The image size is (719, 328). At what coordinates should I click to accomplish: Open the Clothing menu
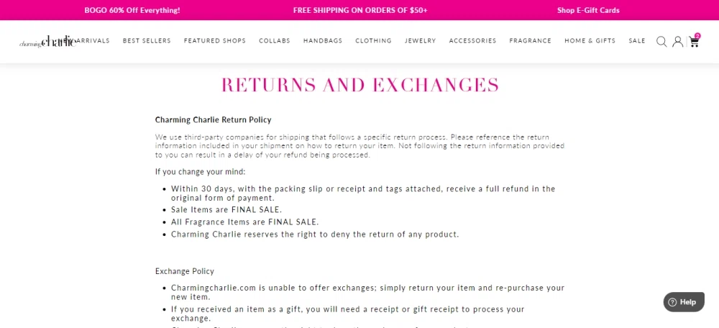click(373, 41)
